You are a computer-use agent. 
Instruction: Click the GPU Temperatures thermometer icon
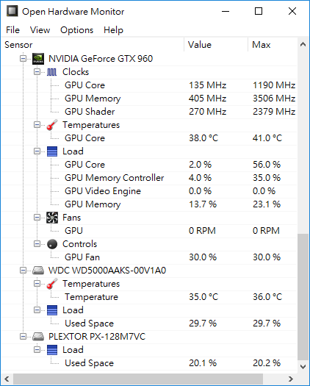tap(52, 125)
